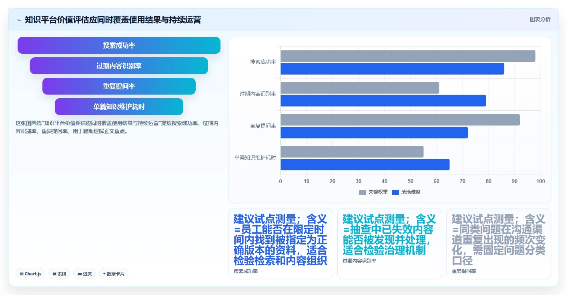Image resolution: width=567 pixels, height=295 pixels.
Task: Click the Chart.js tag chip
Action: coord(30,274)
